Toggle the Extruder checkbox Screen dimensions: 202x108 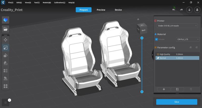[x=156, y=39]
